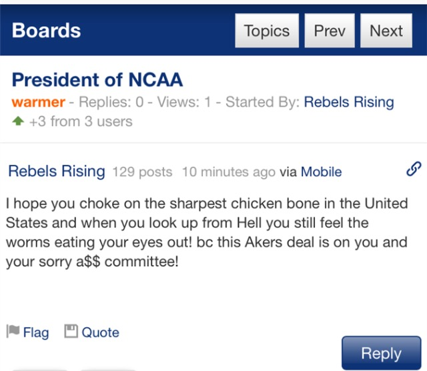The width and height of the screenshot is (427, 371).
Task: Click the orange warmer label
Action: point(38,102)
